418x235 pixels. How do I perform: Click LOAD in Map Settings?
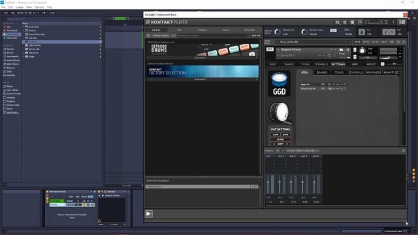click(276, 134)
